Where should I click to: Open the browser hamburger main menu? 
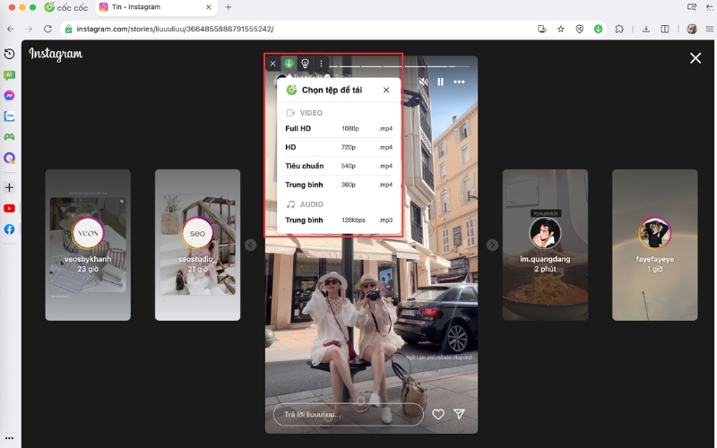pyautogui.click(x=710, y=29)
